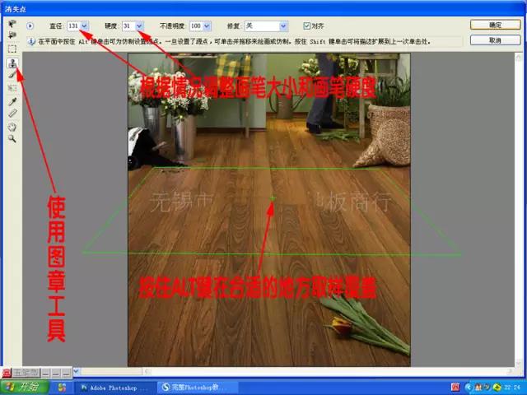
Task: Click the vertical scrollbar right of the preview
Action: coord(518,210)
